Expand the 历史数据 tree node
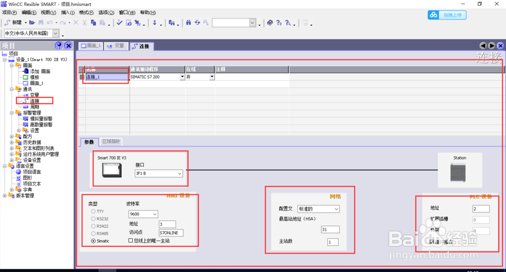The width and height of the screenshot is (506, 272). (x=12, y=142)
